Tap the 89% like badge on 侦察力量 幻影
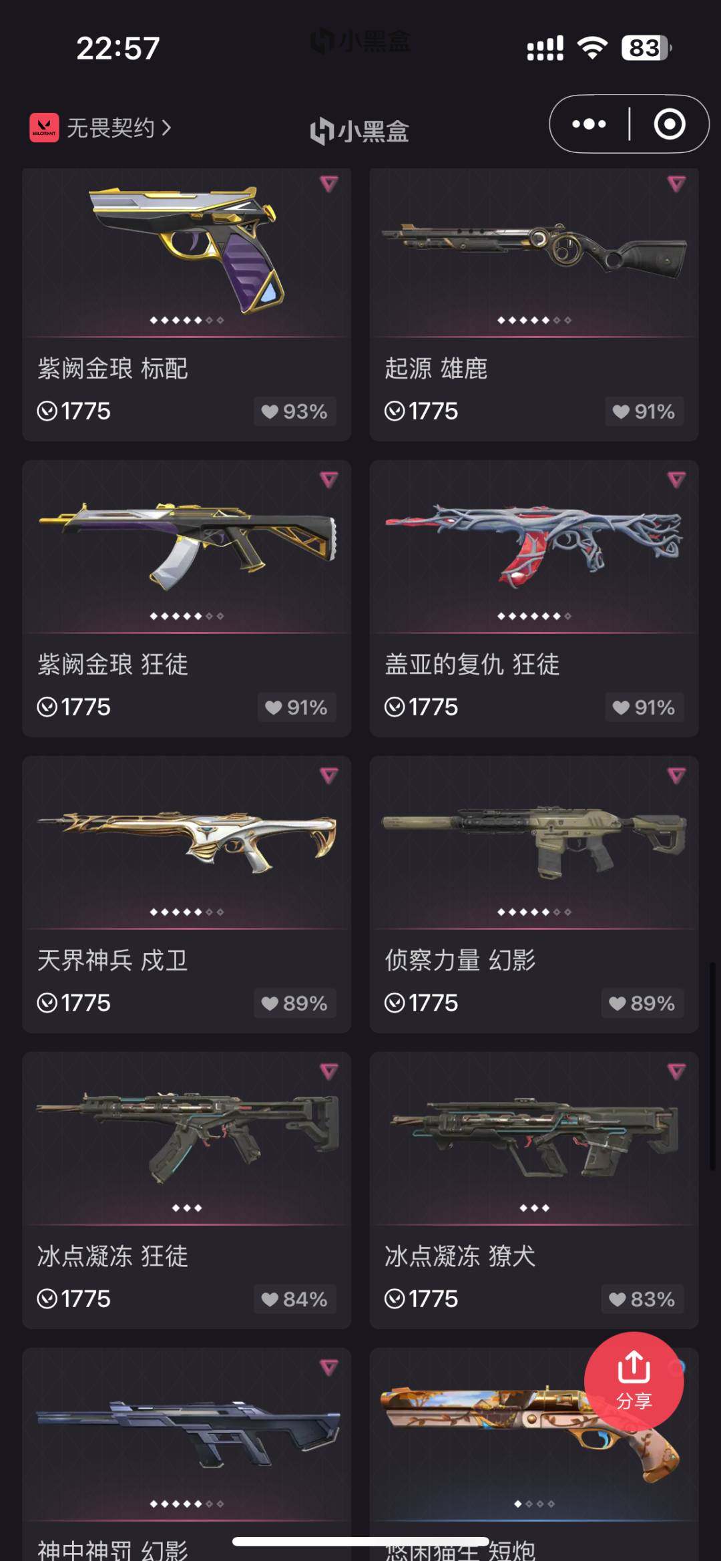 tap(642, 1003)
